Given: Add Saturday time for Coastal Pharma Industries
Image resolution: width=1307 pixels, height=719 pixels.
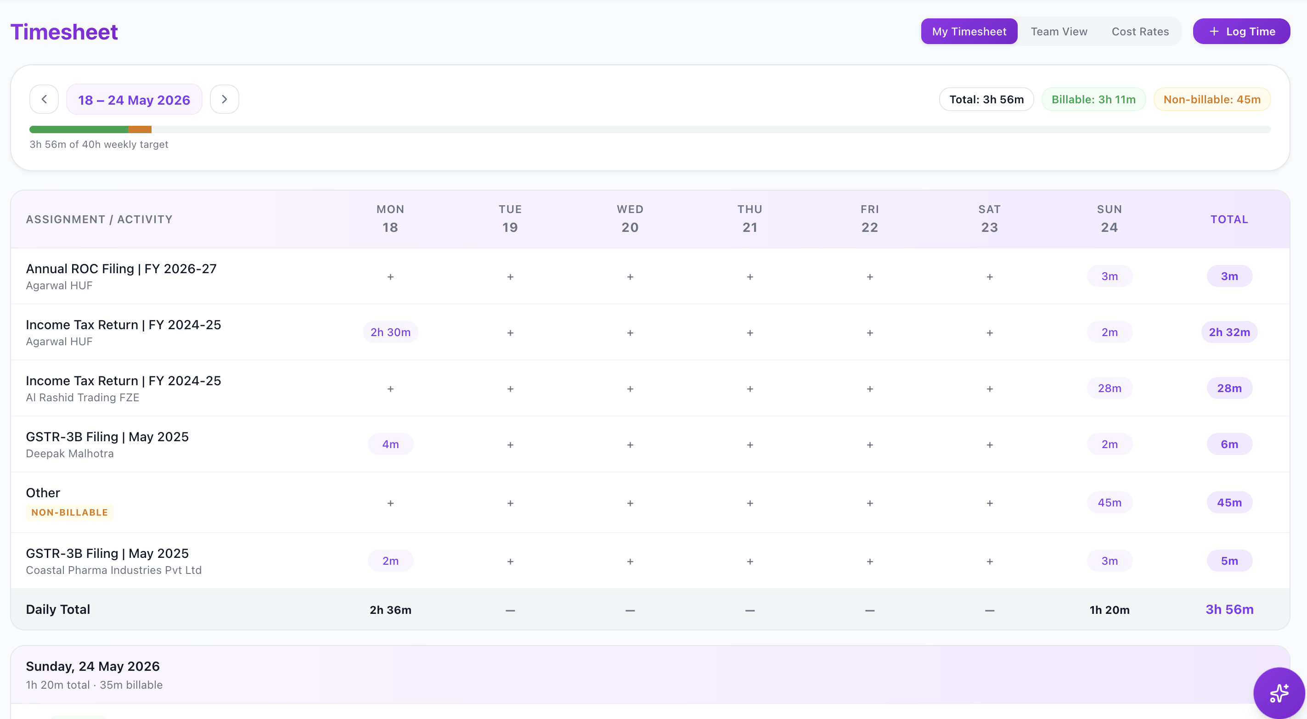Looking at the screenshot, I should [989, 561].
